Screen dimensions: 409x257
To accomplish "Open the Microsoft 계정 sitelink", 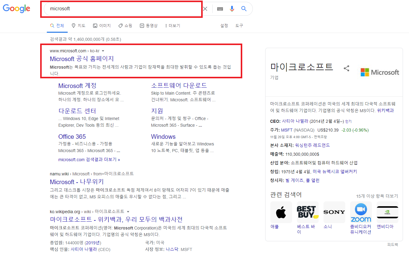I will pyautogui.click(x=77, y=86).
